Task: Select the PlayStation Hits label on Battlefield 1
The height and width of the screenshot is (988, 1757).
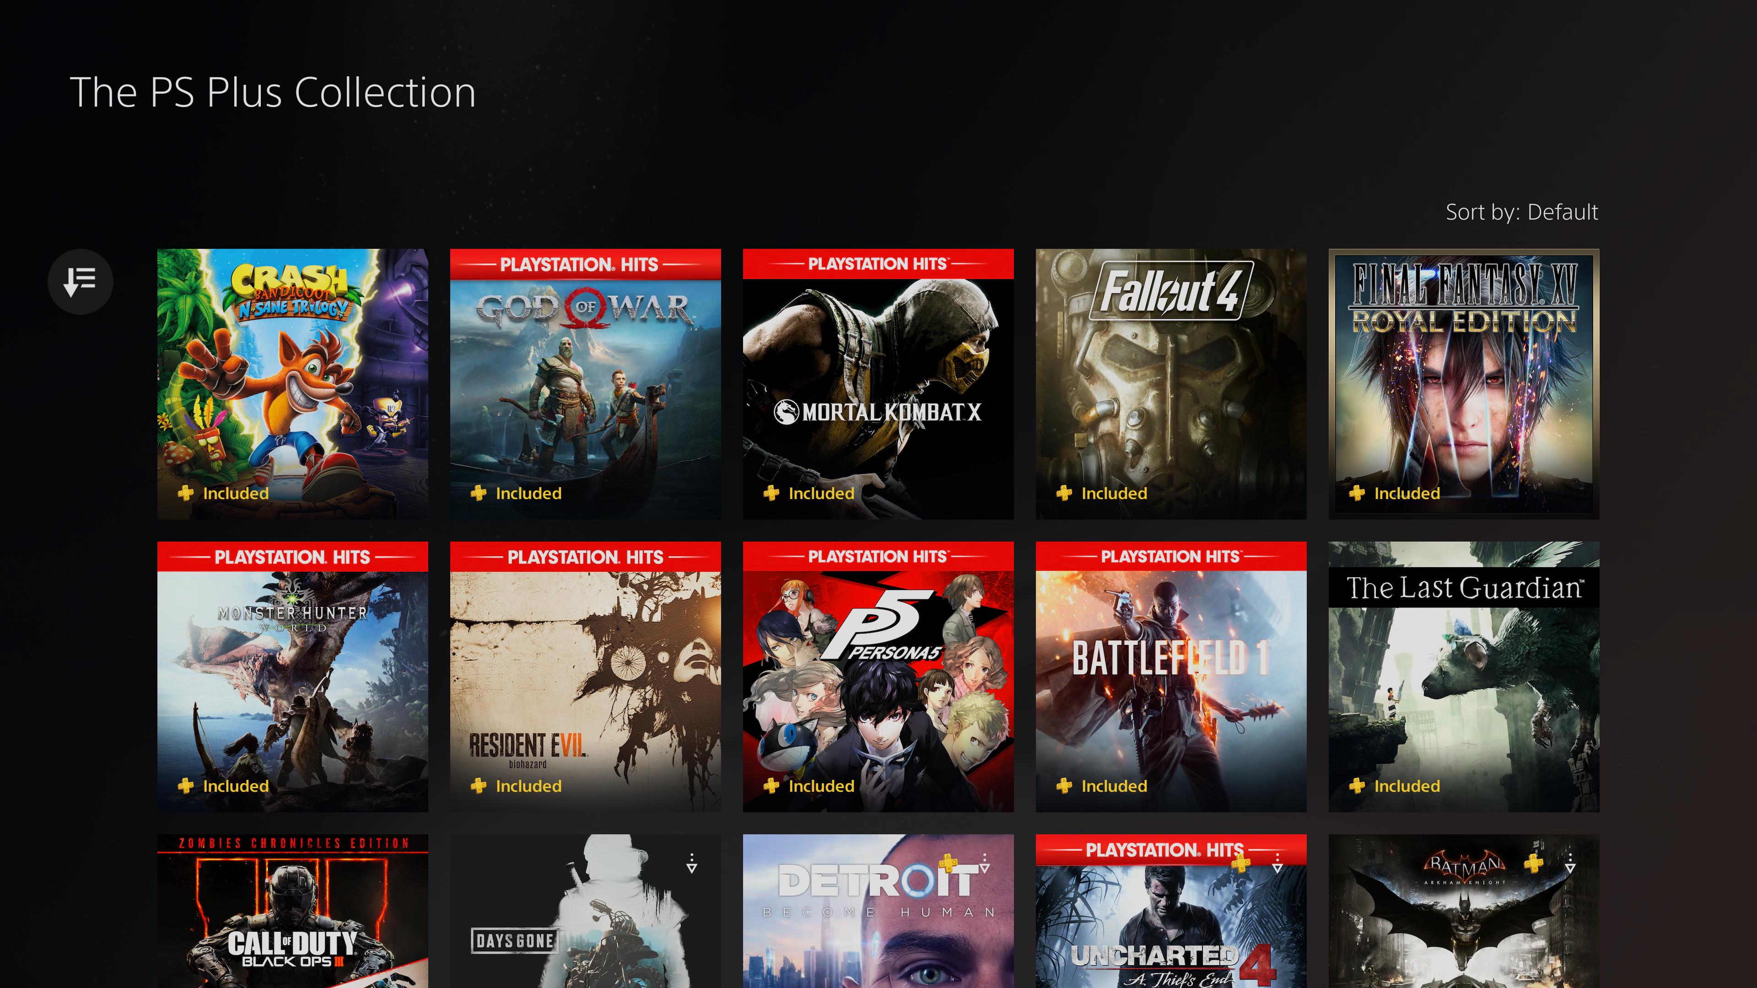Action: 1170,556
